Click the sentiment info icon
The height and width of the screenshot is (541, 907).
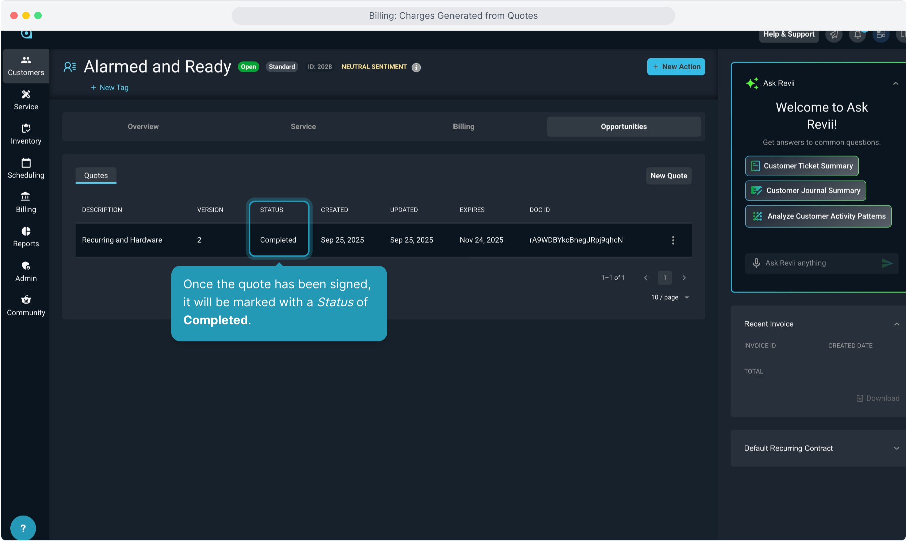(x=416, y=67)
